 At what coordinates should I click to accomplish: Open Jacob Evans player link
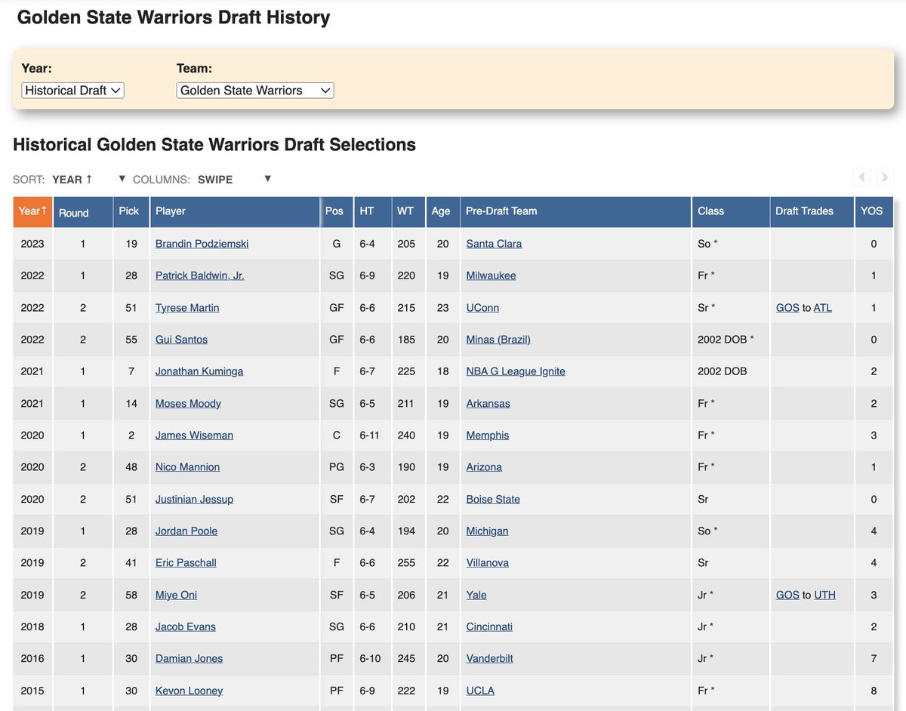186,627
